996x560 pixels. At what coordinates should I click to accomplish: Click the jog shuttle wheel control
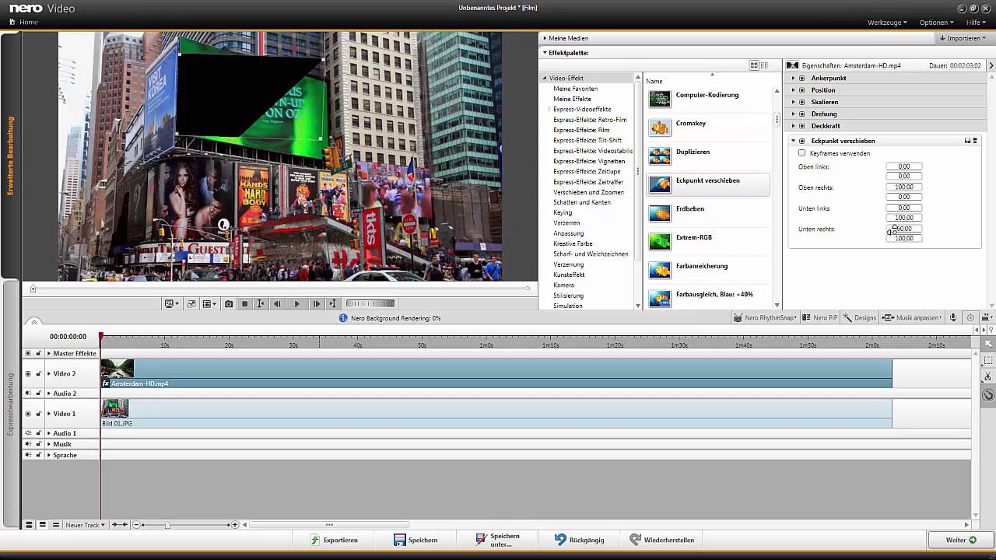coord(370,303)
